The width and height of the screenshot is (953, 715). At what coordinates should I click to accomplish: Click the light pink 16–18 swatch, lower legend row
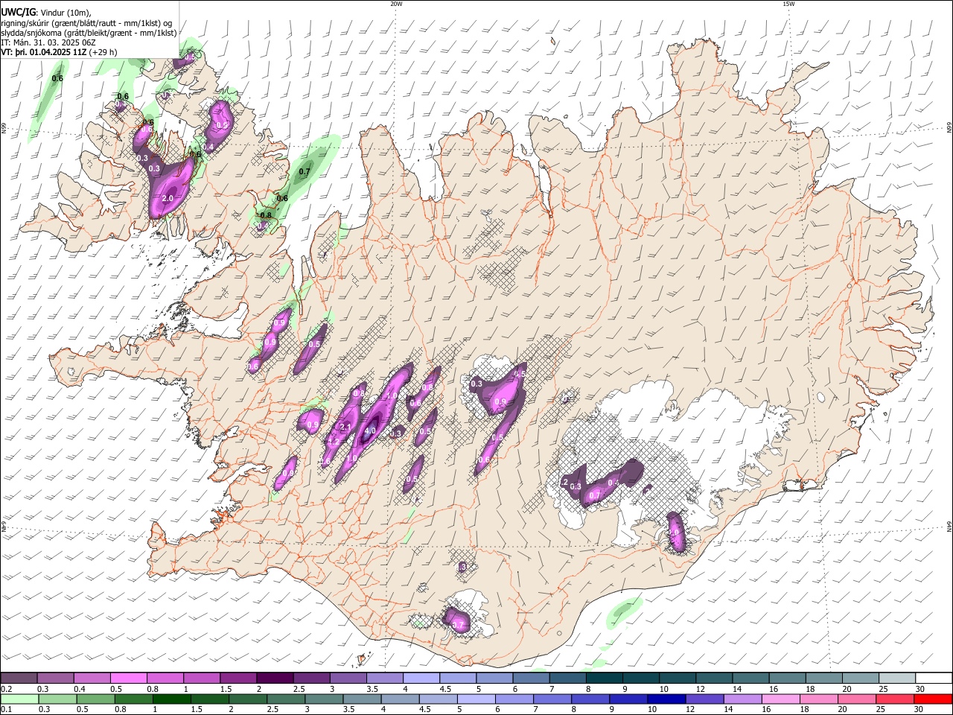point(782,699)
